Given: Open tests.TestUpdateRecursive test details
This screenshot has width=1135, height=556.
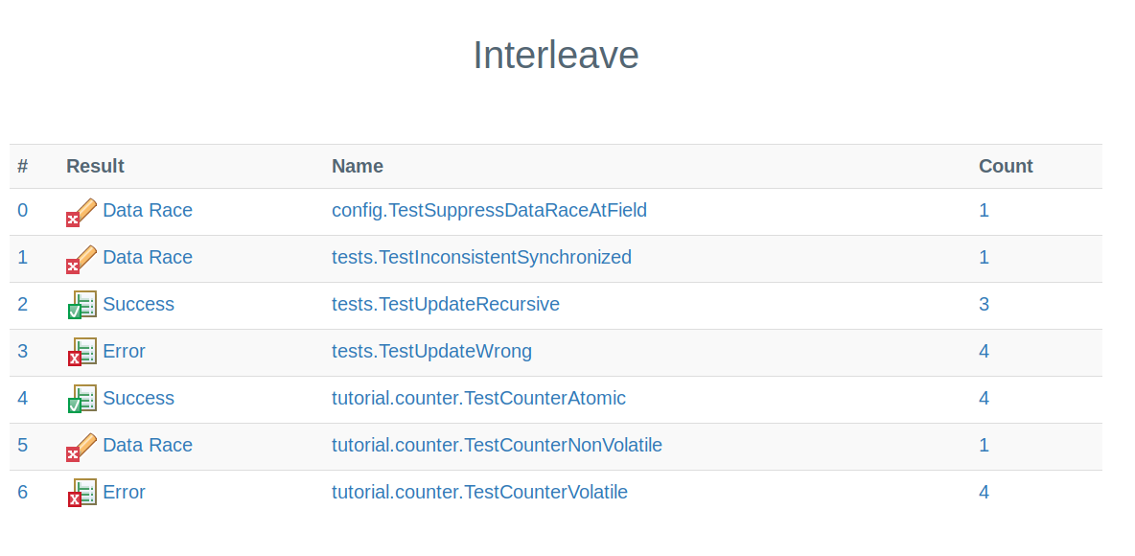Looking at the screenshot, I should click(x=445, y=304).
